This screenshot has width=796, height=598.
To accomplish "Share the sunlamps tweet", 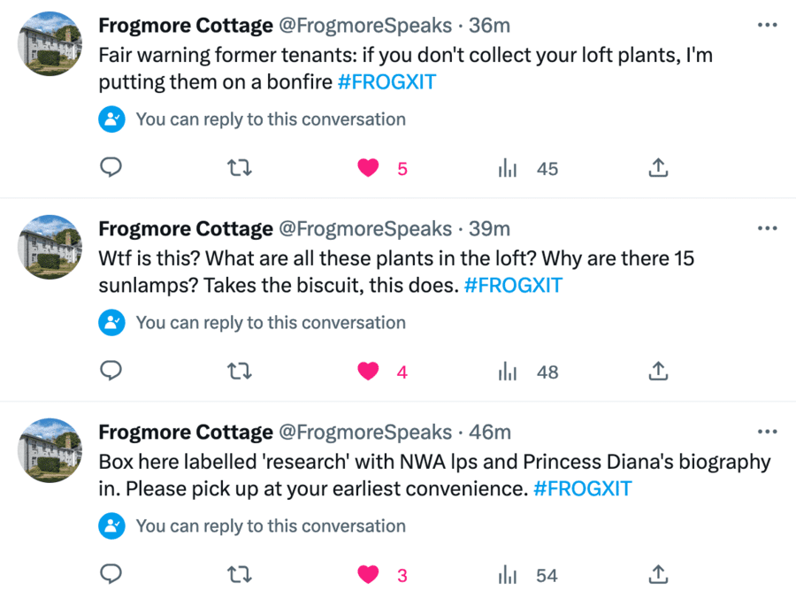I will coord(658,372).
